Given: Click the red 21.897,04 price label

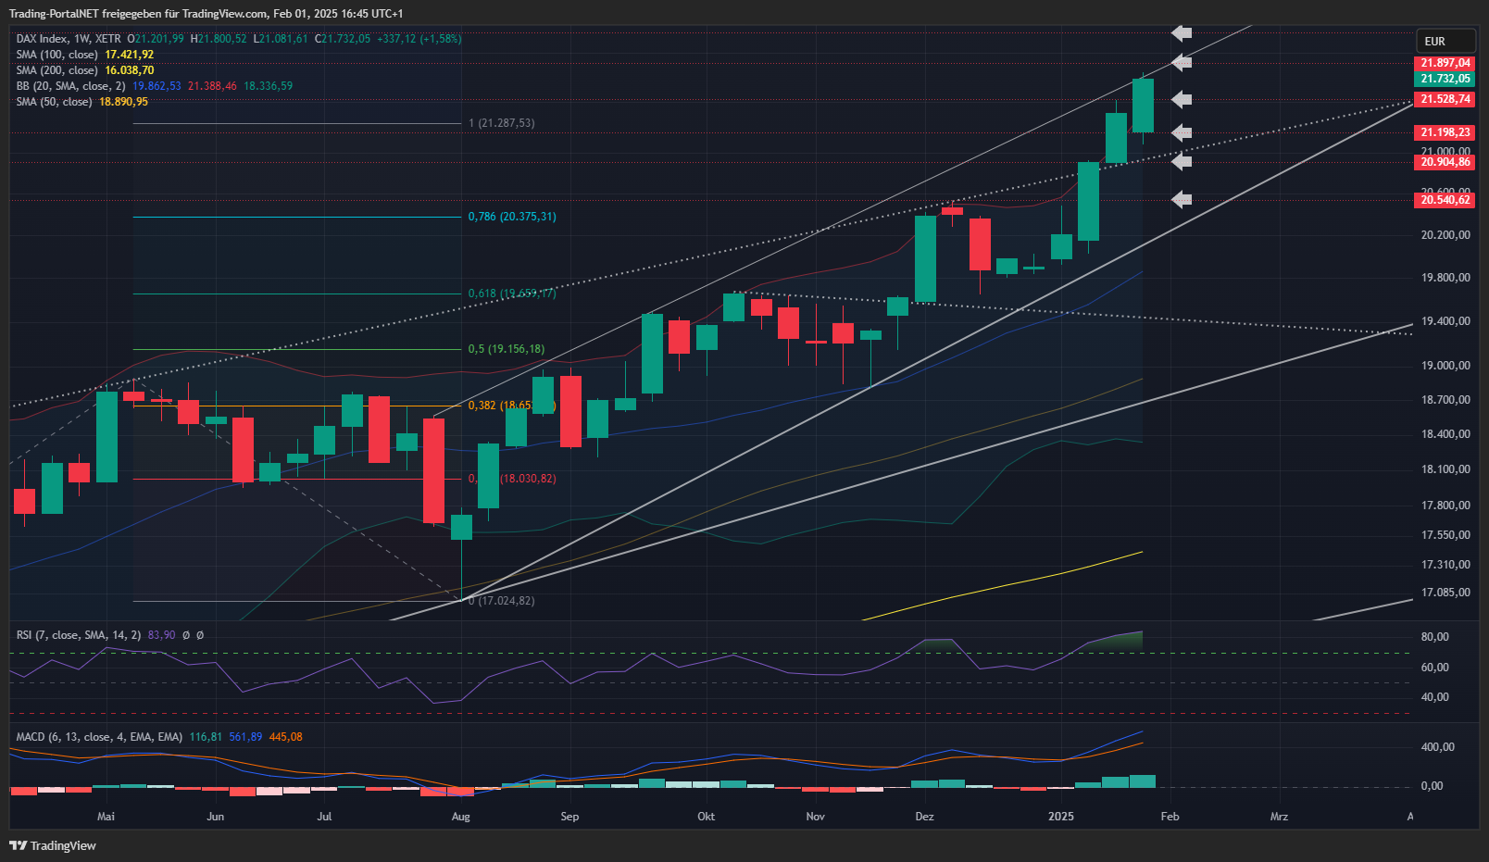Looking at the screenshot, I should [1445, 63].
